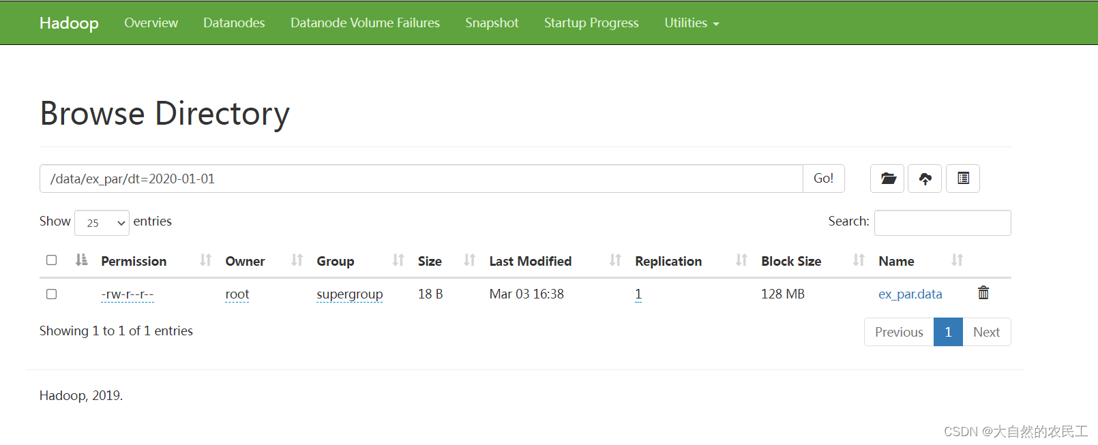Switch to the Snapshot page
Image resolution: width=1098 pixels, height=445 pixels.
[x=492, y=22]
